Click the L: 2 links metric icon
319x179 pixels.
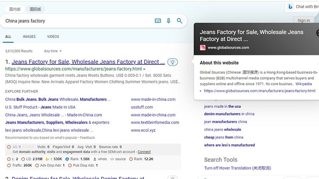[x=9, y=159]
